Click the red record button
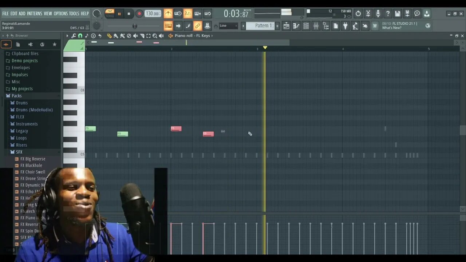Viewport: 466px width, 262px height. [139, 14]
